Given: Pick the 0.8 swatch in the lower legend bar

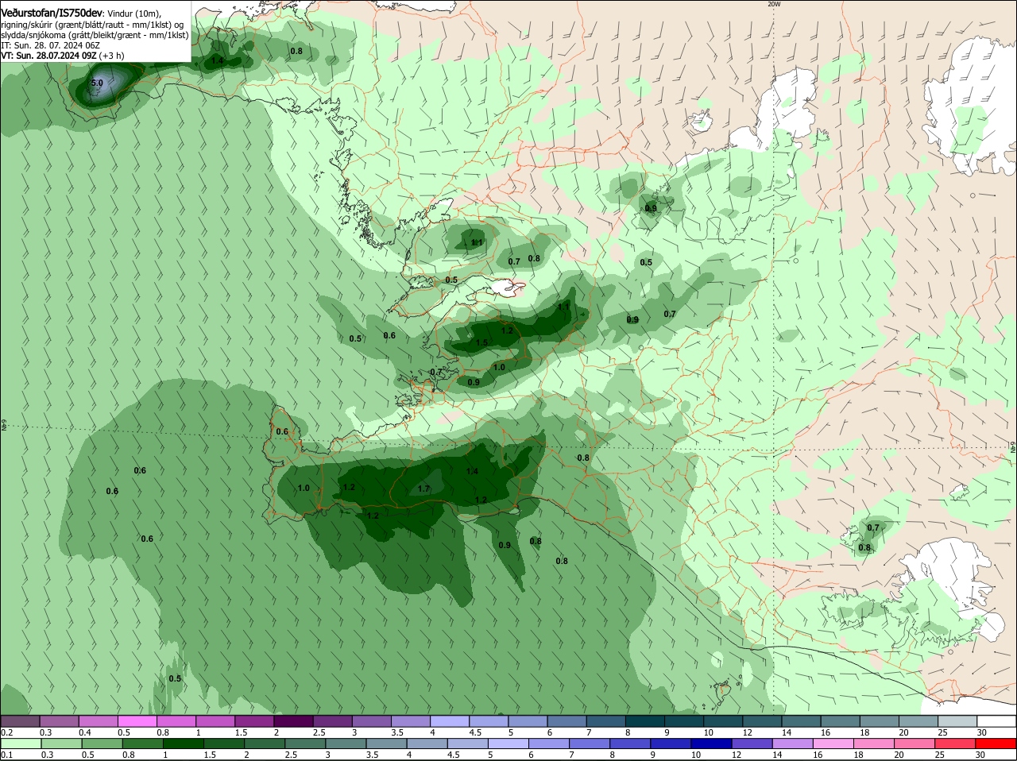Looking at the screenshot, I should (142, 744).
